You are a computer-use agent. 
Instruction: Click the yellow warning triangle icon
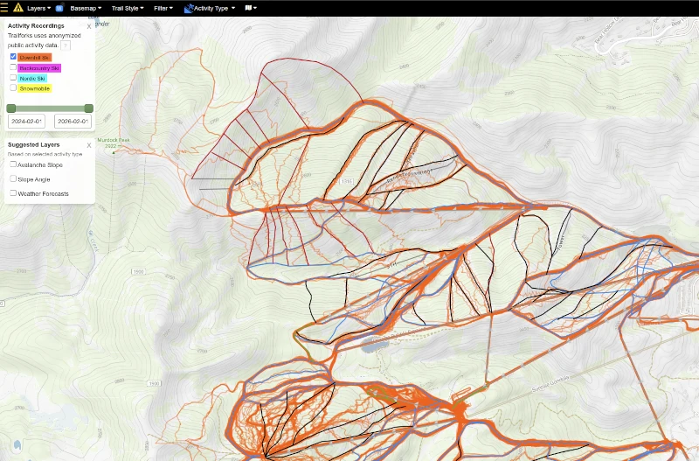click(17, 8)
